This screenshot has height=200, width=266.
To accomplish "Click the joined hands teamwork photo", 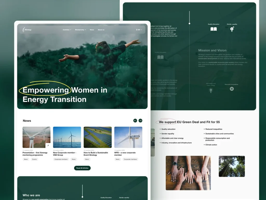I will pyautogui.click(x=188, y=172).
